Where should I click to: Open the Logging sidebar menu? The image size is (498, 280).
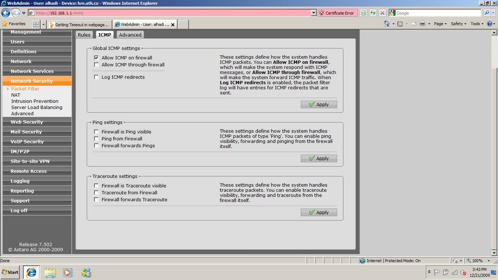[37, 181]
